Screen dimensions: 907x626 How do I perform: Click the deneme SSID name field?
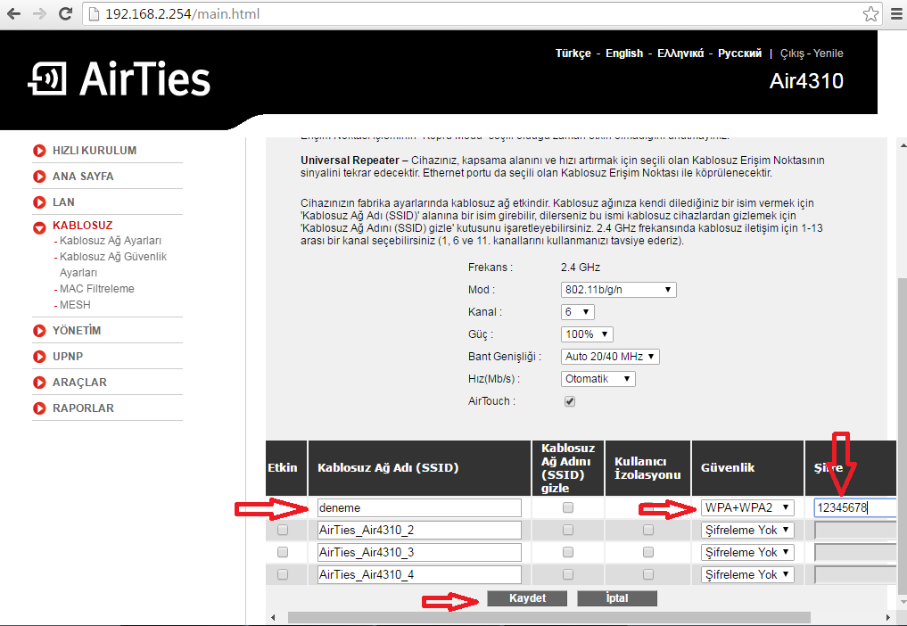coord(418,507)
